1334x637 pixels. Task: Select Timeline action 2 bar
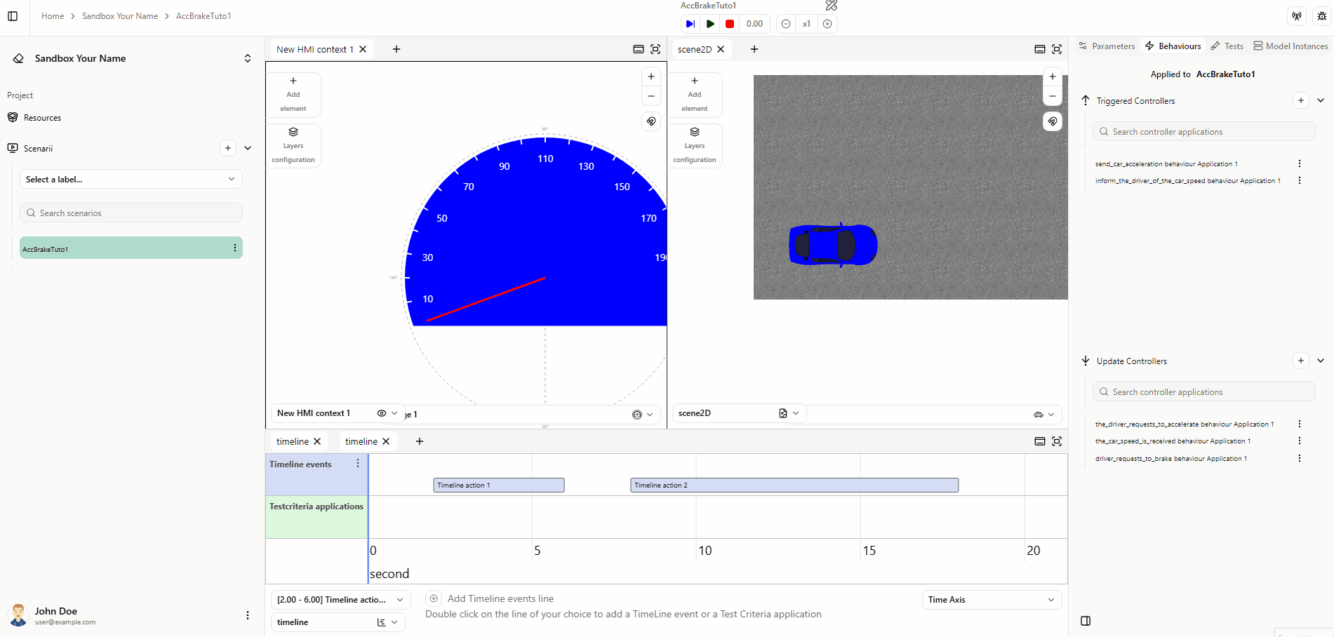[794, 485]
